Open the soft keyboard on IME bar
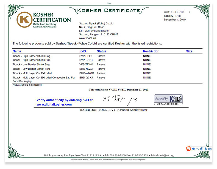The image size is (217, 169). tap(210, 149)
